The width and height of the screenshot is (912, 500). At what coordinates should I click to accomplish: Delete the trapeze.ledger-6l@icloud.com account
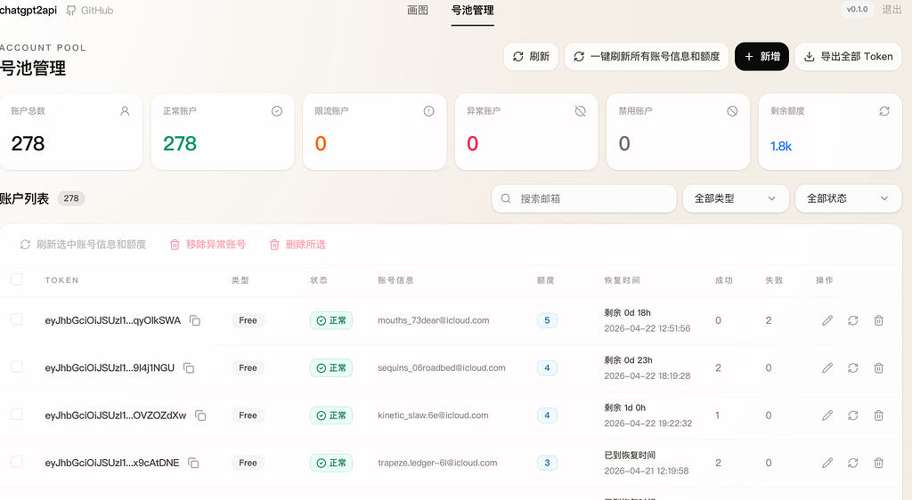pyautogui.click(x=878, y=463)
